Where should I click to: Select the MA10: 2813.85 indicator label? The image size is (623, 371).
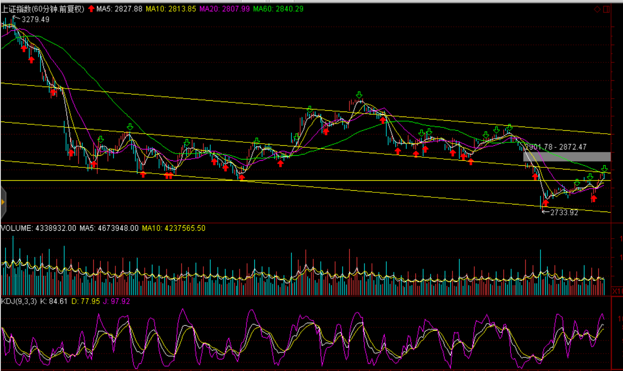pos(171,9)
